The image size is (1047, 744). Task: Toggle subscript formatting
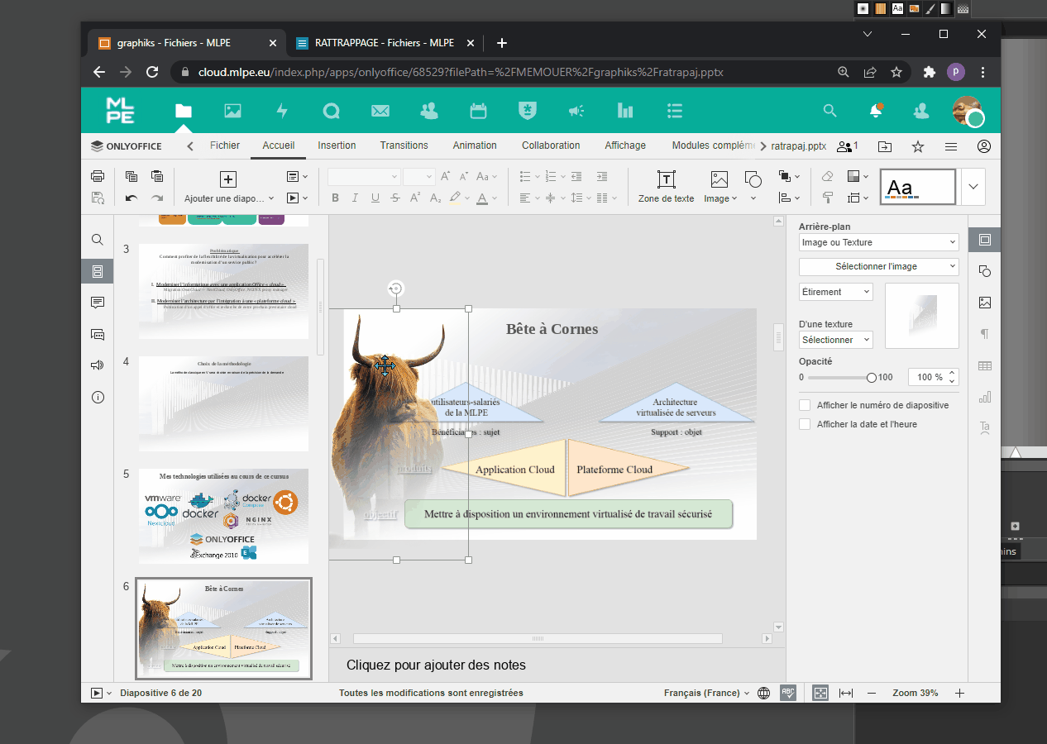click(435, 198)
